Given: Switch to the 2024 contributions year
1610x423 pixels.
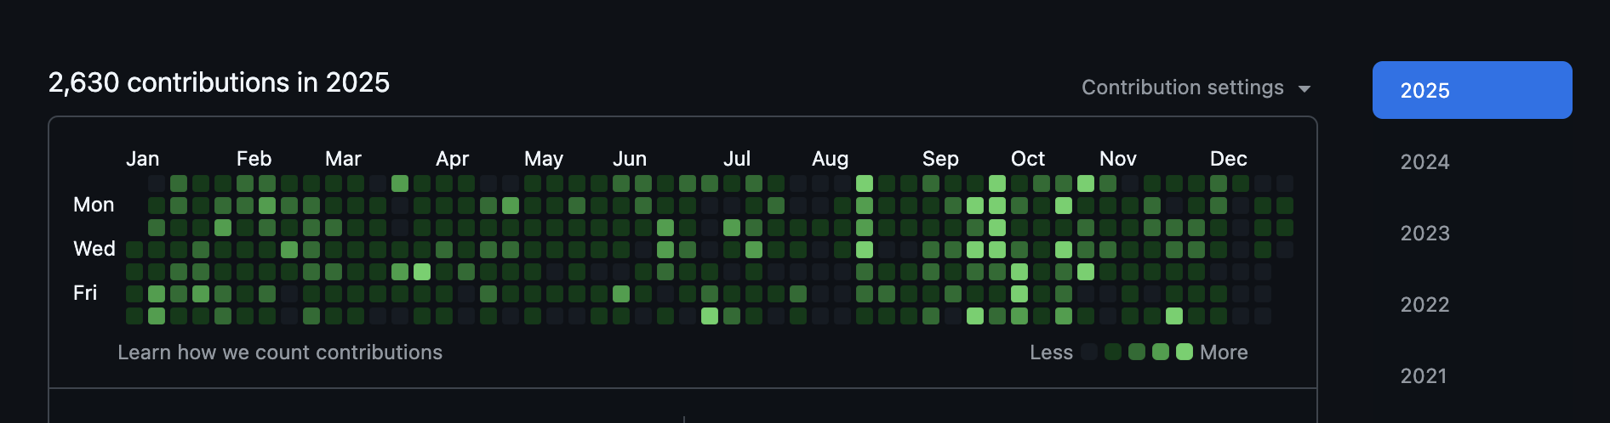Looking at the screenshot, I should (x=1424, y=161).
